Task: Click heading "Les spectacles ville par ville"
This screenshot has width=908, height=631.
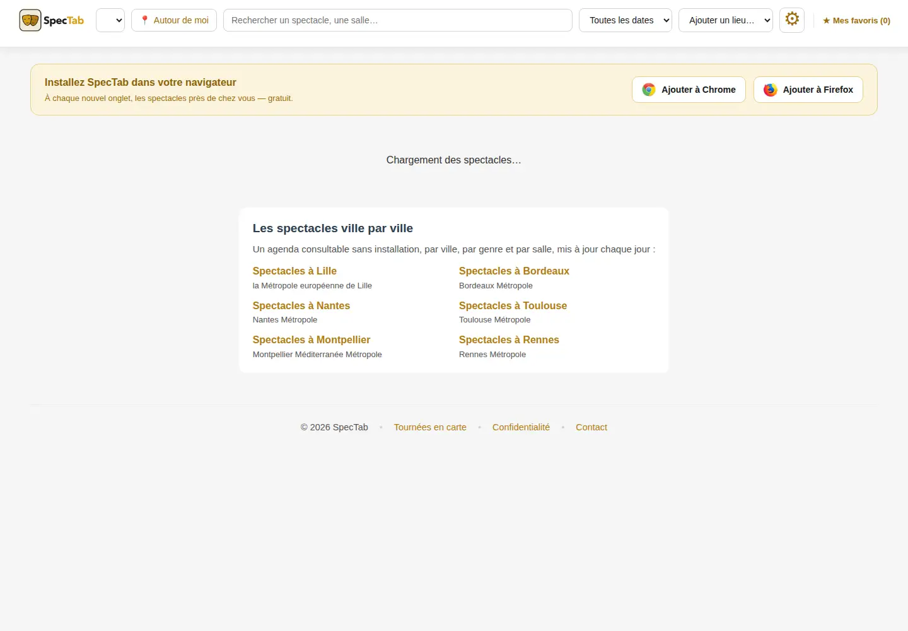Action: click(x=333, y=228)
